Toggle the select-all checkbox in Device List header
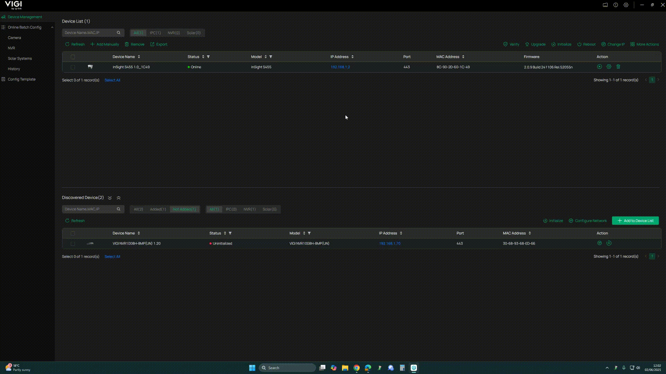 [x=73, y=57]
